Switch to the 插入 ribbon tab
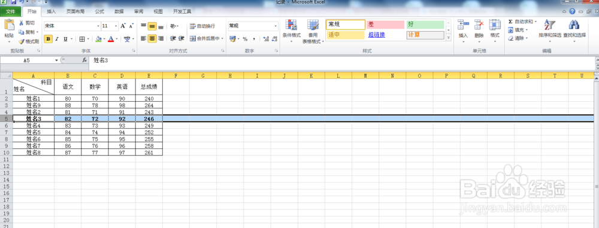599x228 pixels. (x=51, y=11)
